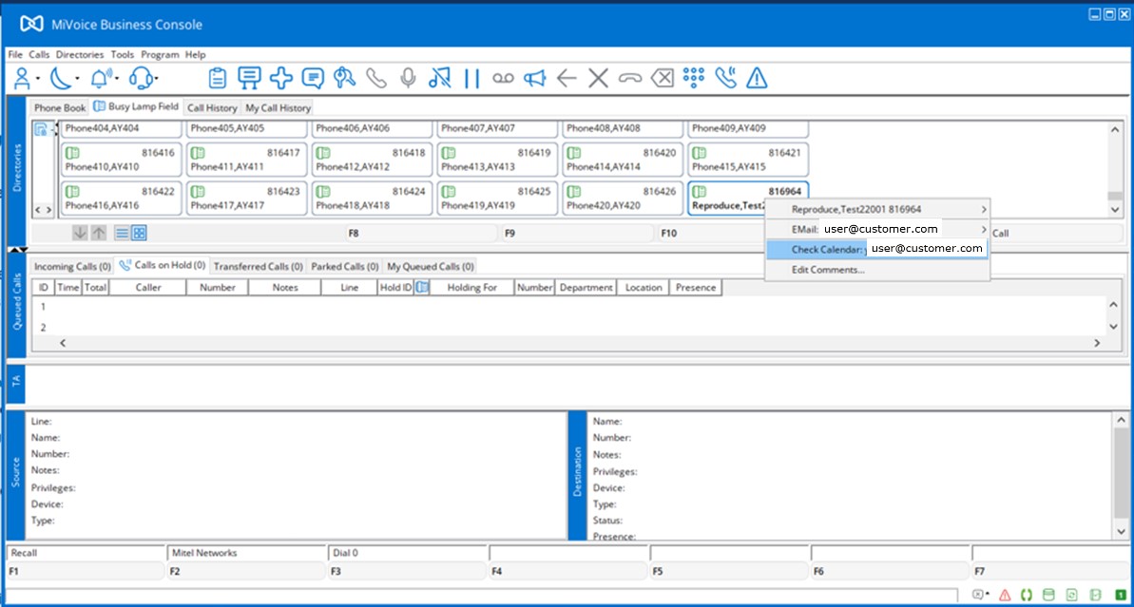Select the My Queued Calls (0) tab
The image size is (1134, 607).
[x=431, y=266]
